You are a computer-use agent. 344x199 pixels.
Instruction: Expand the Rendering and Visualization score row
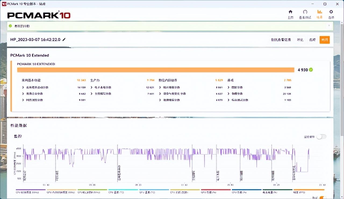coord(191,94)
